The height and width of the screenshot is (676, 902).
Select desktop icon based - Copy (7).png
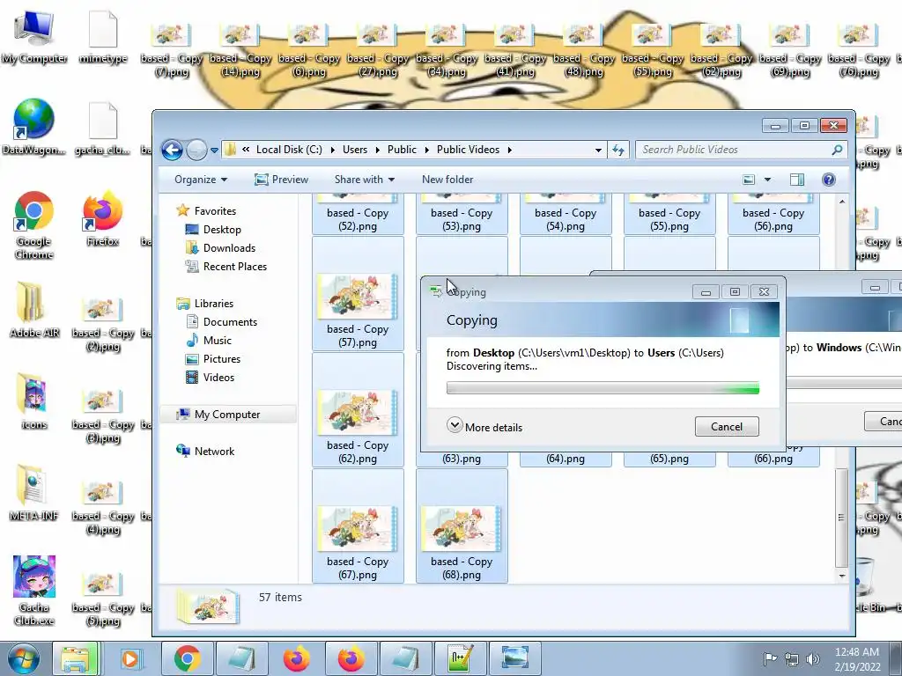tap(171, 50)
